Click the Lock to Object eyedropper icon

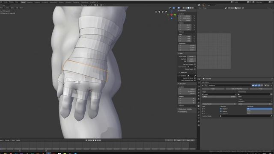195,76
